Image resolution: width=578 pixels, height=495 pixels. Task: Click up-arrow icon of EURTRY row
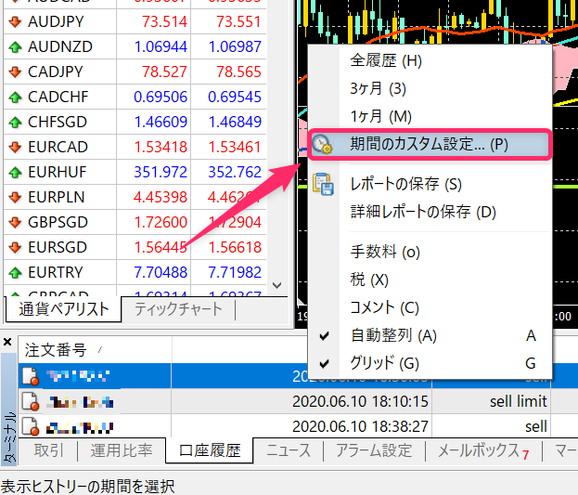pyautogui.click(x=15, y=272)
